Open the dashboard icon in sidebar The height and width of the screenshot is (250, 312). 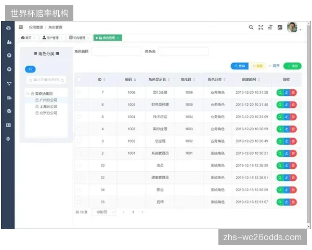click(8, 28)
